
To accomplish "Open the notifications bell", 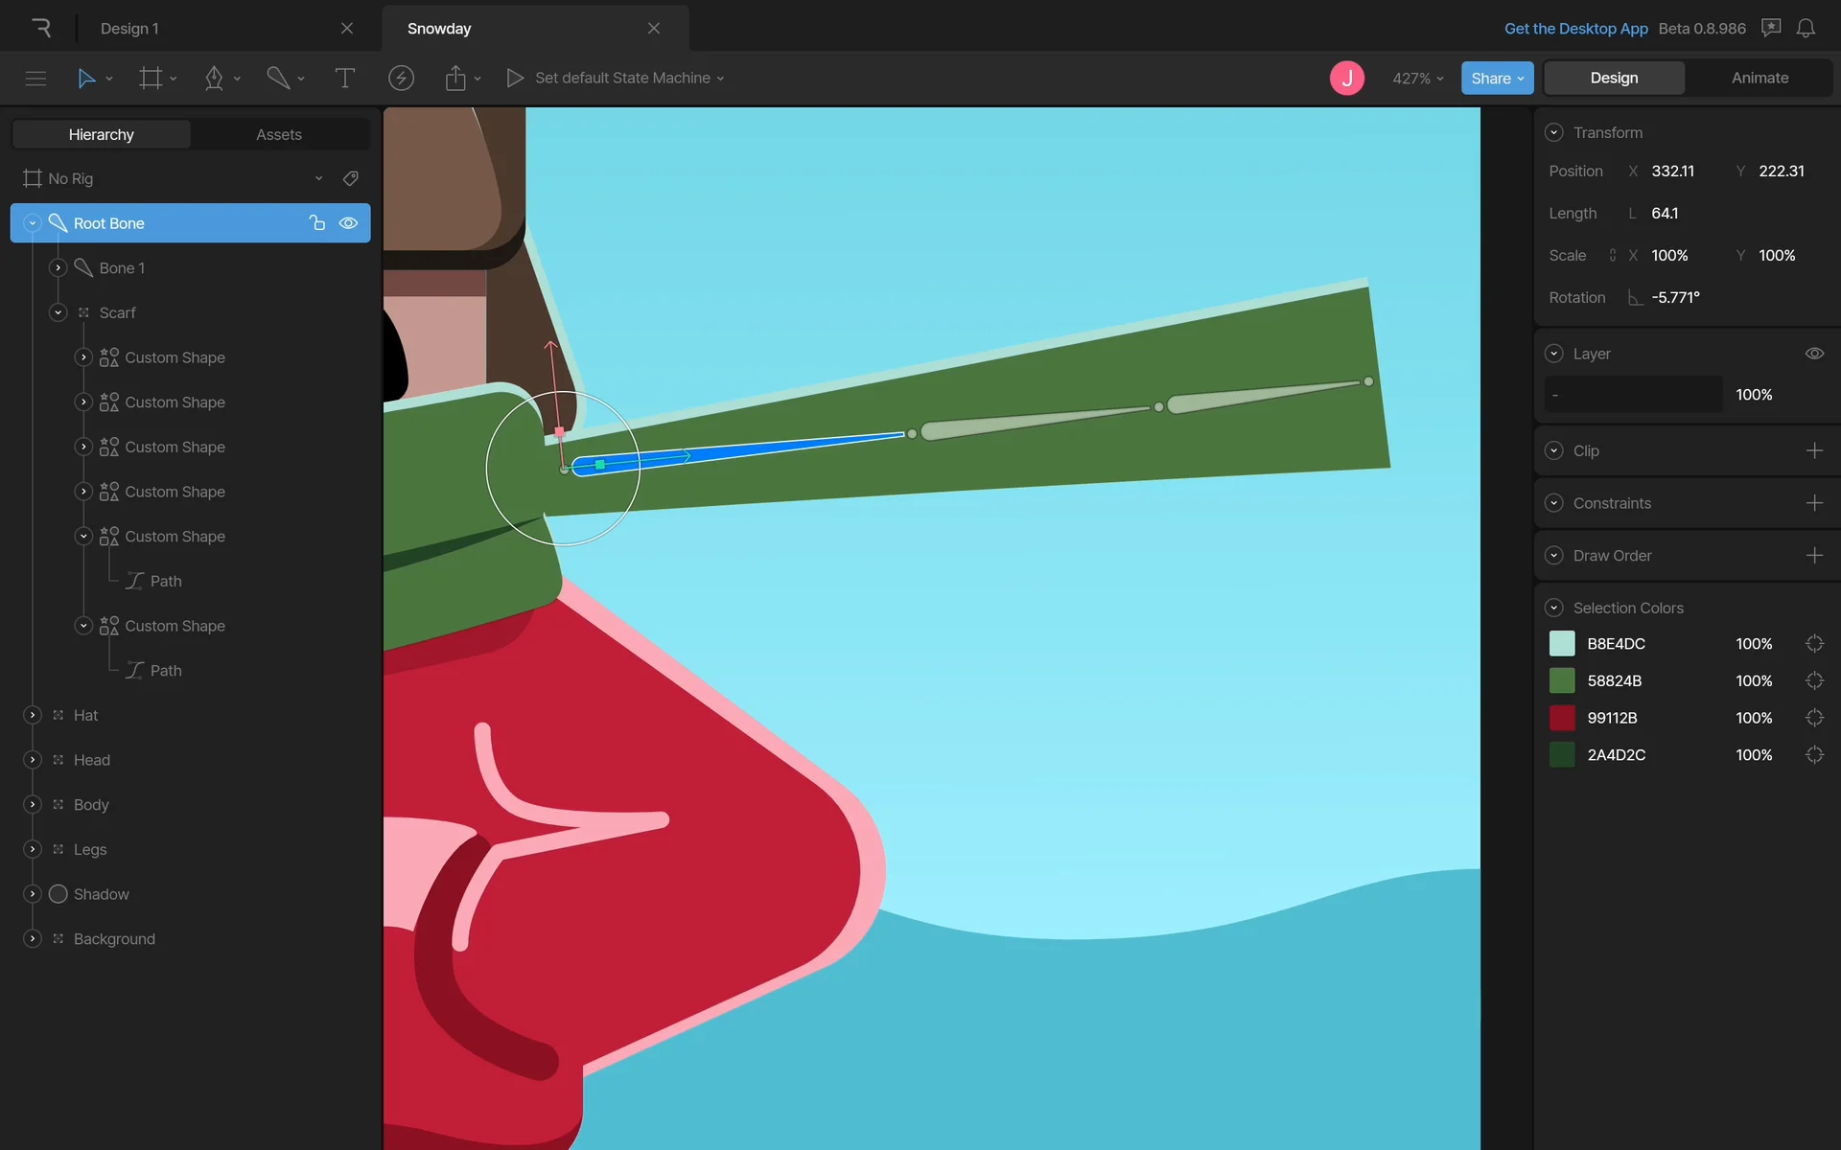I will (1806, 28).
